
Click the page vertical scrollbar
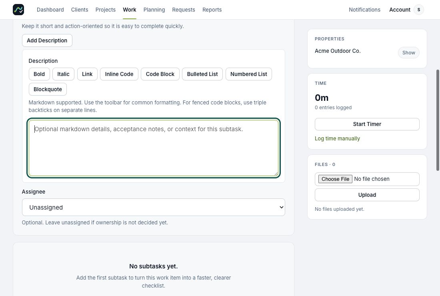tap(438, 120)
